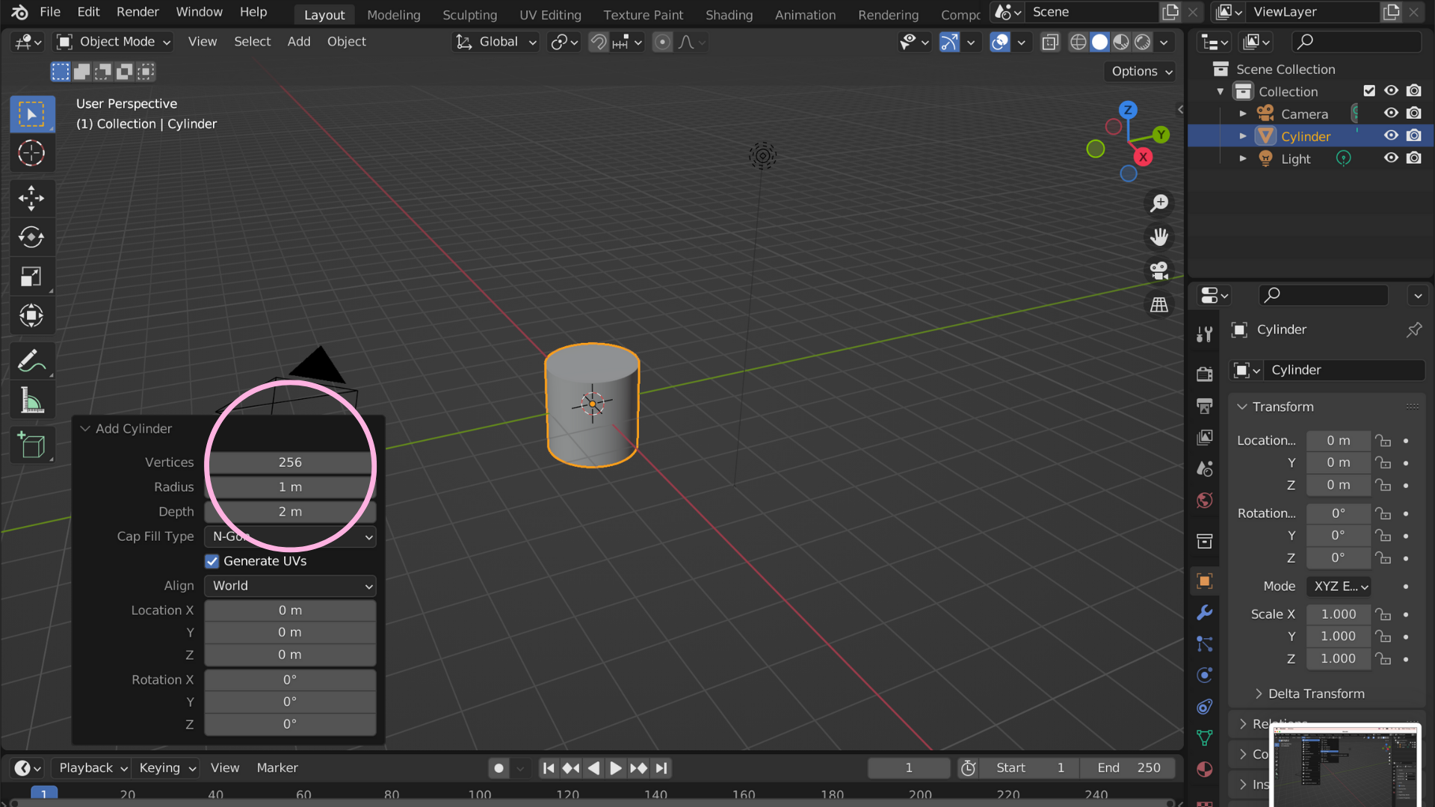Select the Move tool
1435x807 pixels.
[x=31, y=198]
